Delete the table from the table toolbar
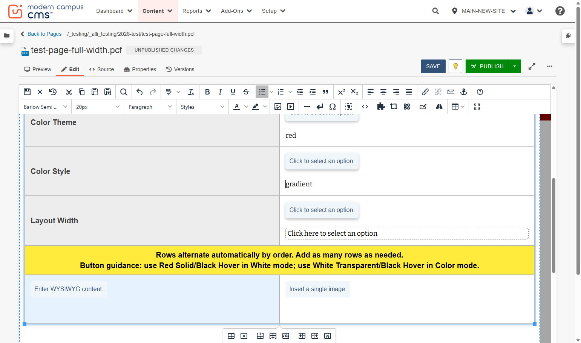 click(244, 336)
